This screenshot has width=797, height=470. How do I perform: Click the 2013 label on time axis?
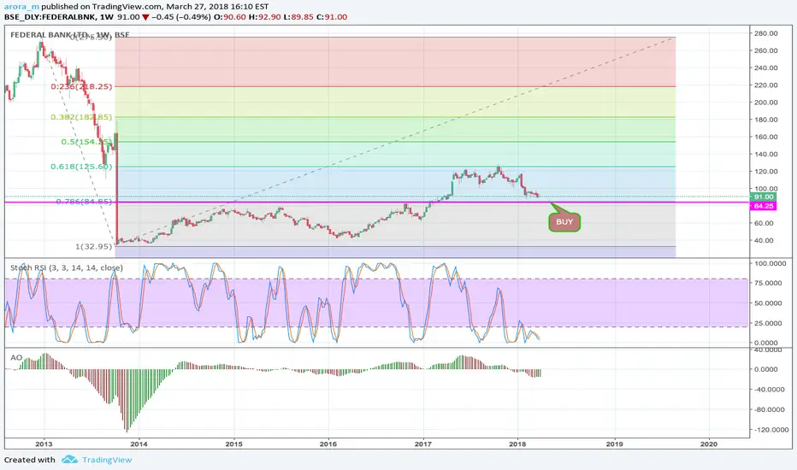coord(44,444)
